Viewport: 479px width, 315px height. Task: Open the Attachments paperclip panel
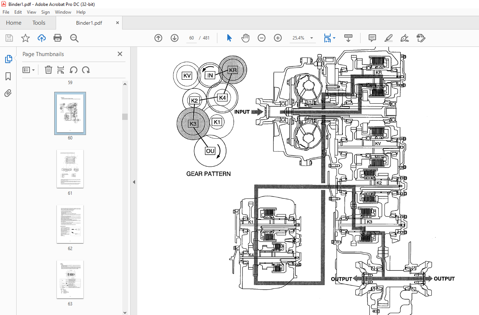[8, 93]
